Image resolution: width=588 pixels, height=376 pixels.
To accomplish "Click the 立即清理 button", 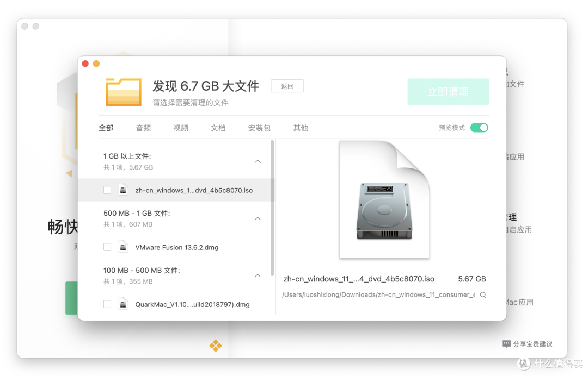I will (x=448, y=92).
